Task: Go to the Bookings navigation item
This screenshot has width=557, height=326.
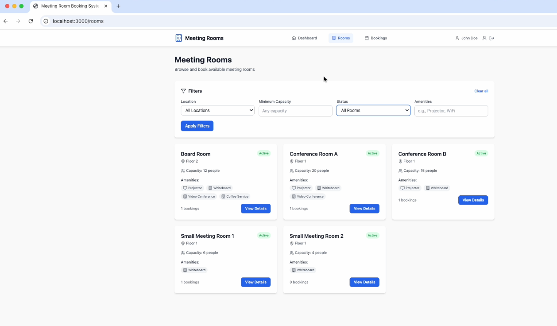Action: pos(375,38)
